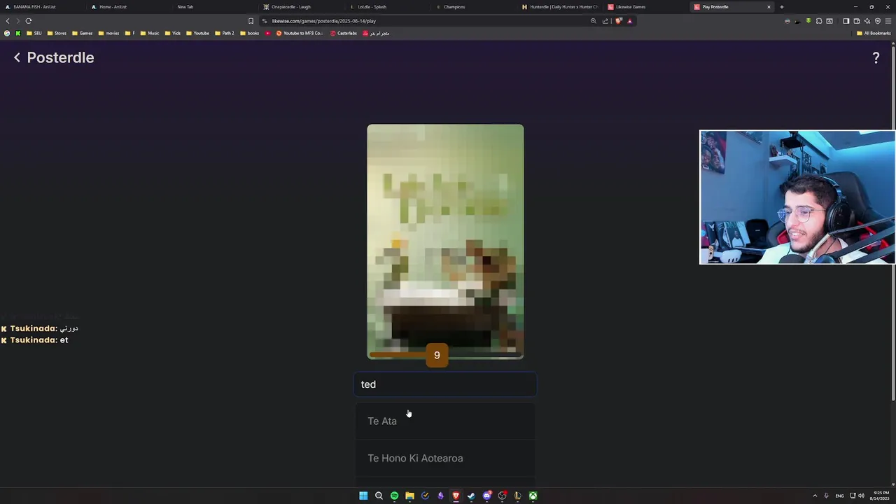Click the green download arrow extension icon
Image resolution: width=896 pixels, height=504 pixels.
(x=808, y=21)
